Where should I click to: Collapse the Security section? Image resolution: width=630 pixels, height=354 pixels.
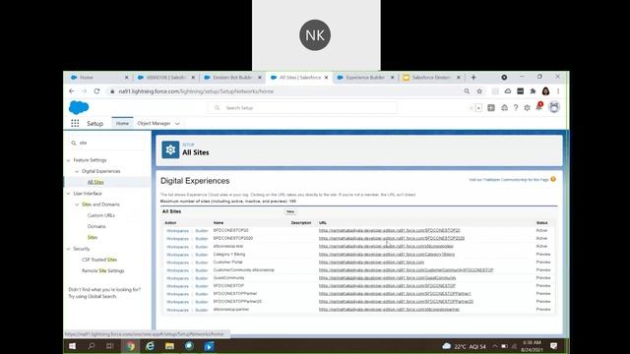[x=68, y=249]
